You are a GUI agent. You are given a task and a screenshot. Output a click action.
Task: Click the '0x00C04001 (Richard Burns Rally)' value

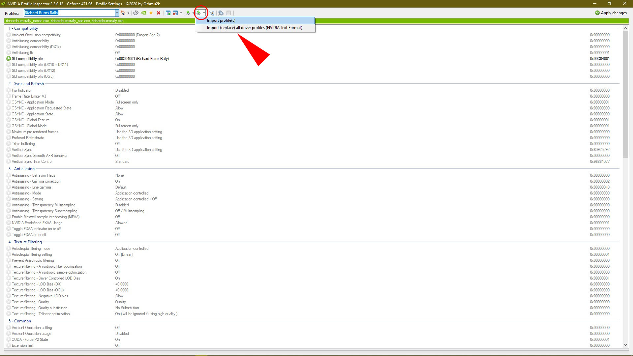pos(142,59)
